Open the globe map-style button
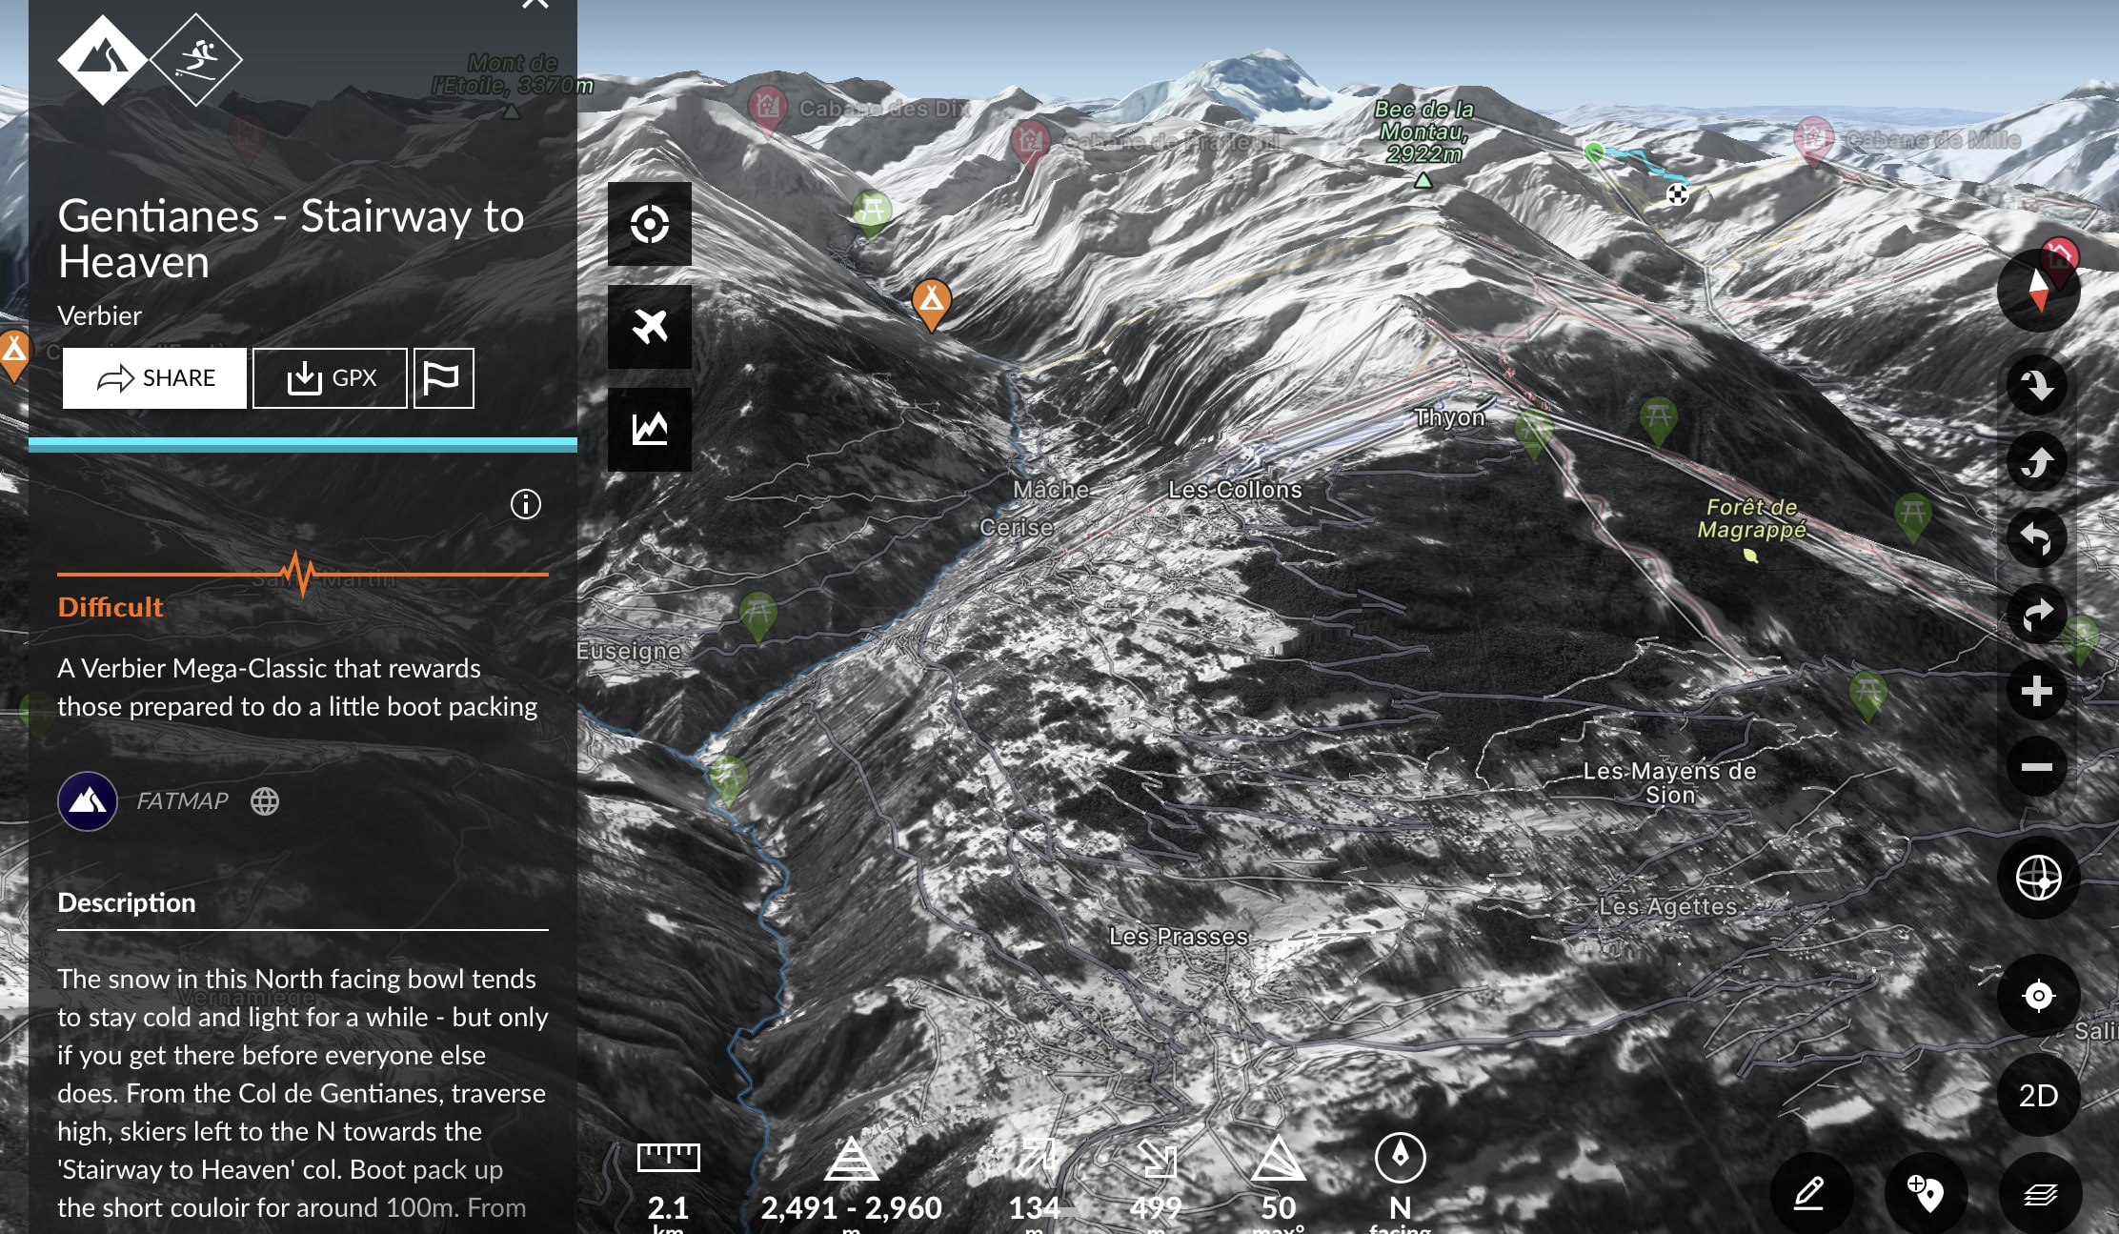Screen dimensions: 2119x1234 [2039, 878]
